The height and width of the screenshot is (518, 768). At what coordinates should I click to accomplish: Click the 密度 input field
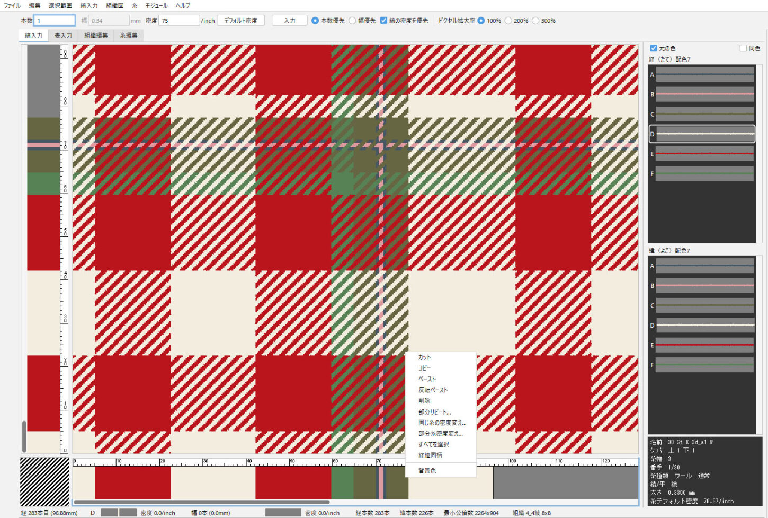point(179,21)
